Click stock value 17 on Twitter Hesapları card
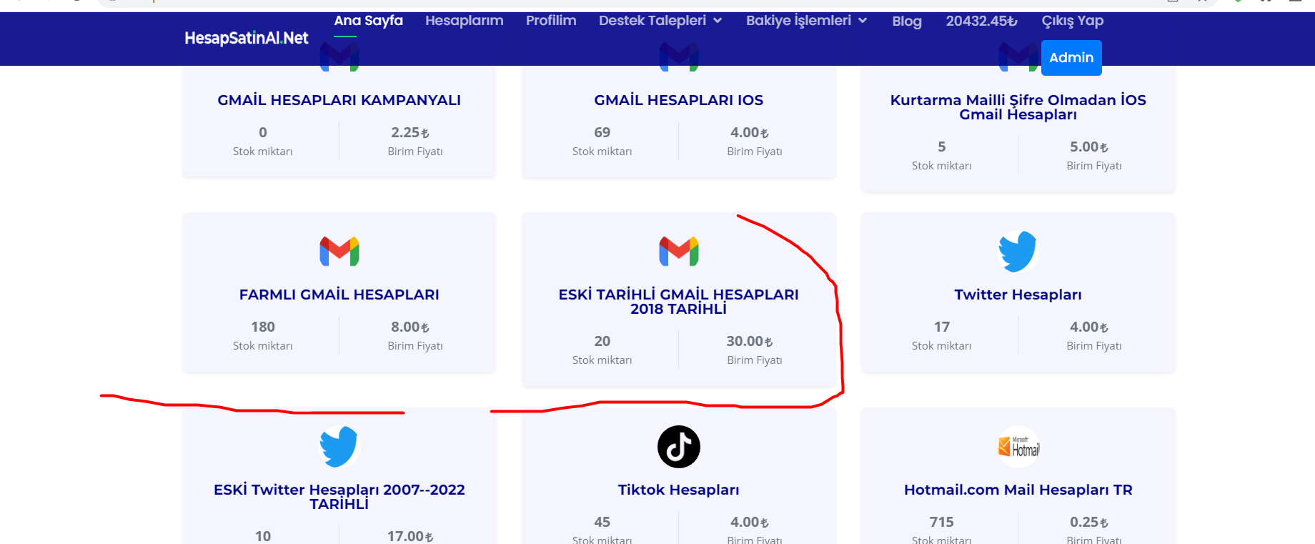This screenshot has height=544, width=1315. coord(942,327)
